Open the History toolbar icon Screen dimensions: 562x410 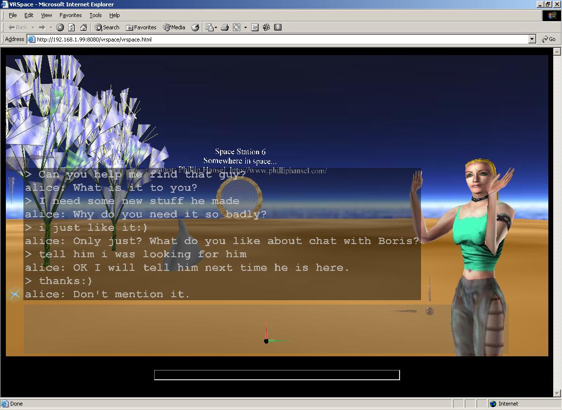195,27
